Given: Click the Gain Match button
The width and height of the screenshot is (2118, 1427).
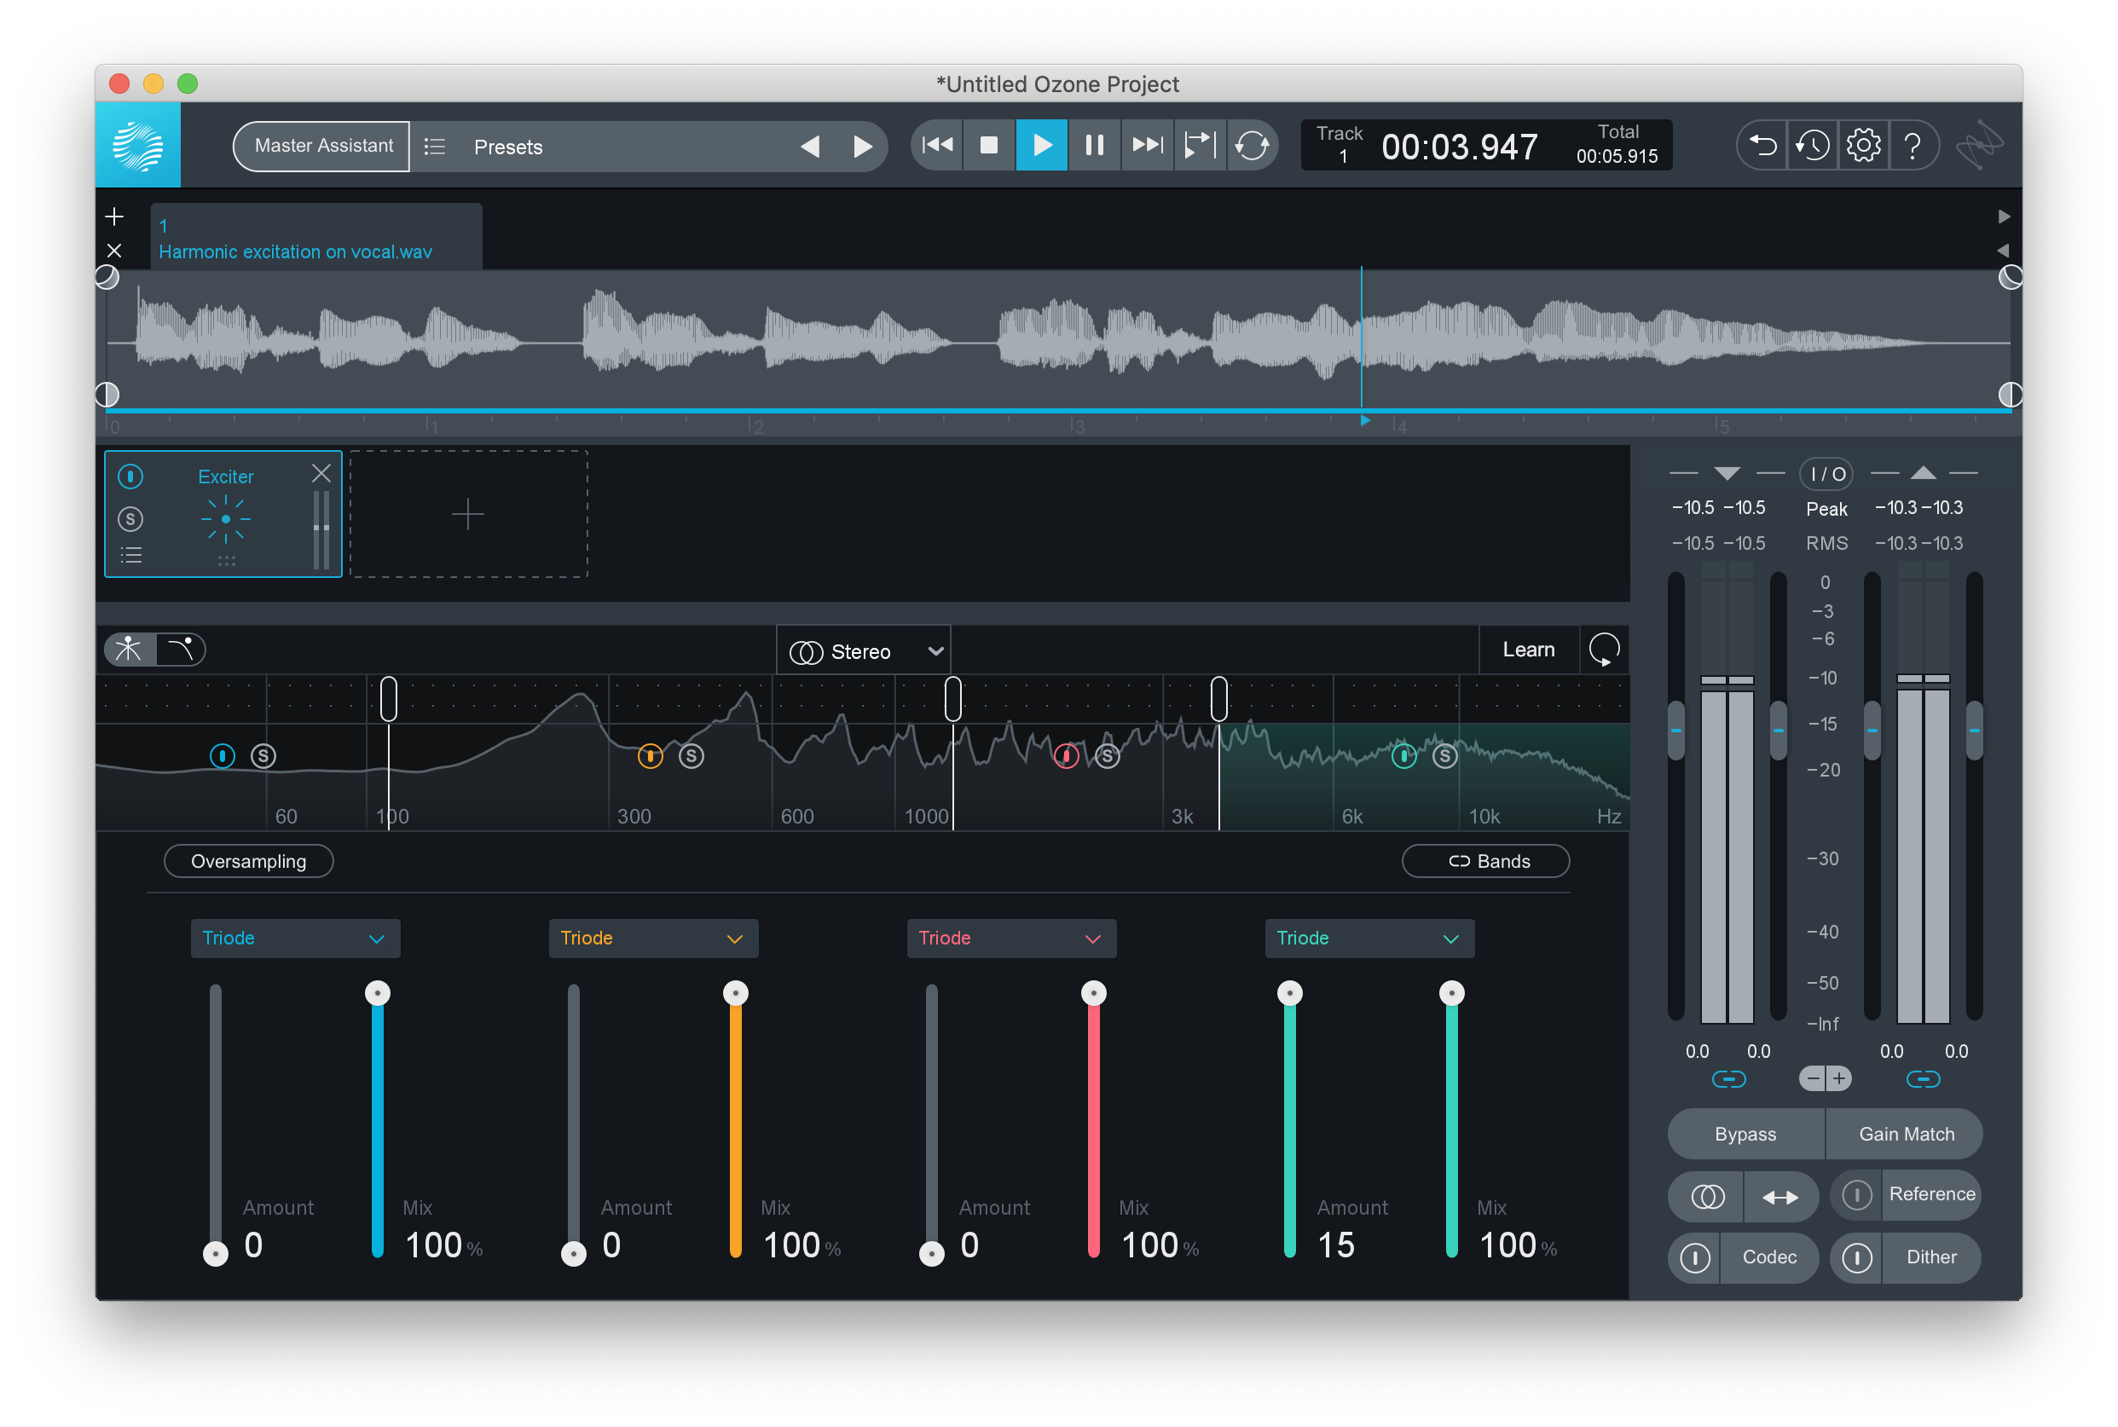Looking at the screenshot, I should (1905, 1134).
